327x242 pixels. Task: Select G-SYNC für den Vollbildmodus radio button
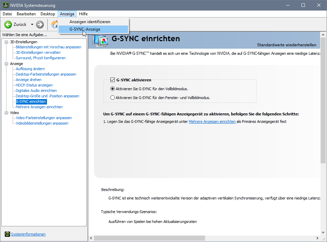click(x=113, y=89)
